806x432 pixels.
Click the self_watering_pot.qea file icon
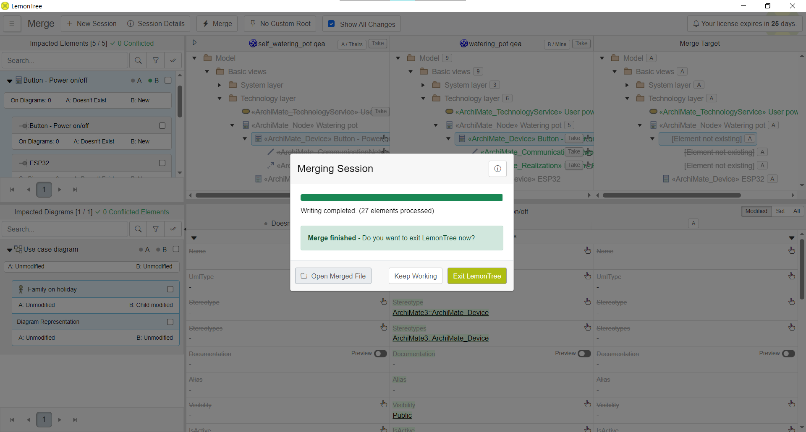pyautogui.click(x=253, y=43)
